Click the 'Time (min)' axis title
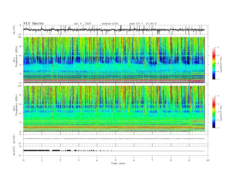 pos(118,163)
